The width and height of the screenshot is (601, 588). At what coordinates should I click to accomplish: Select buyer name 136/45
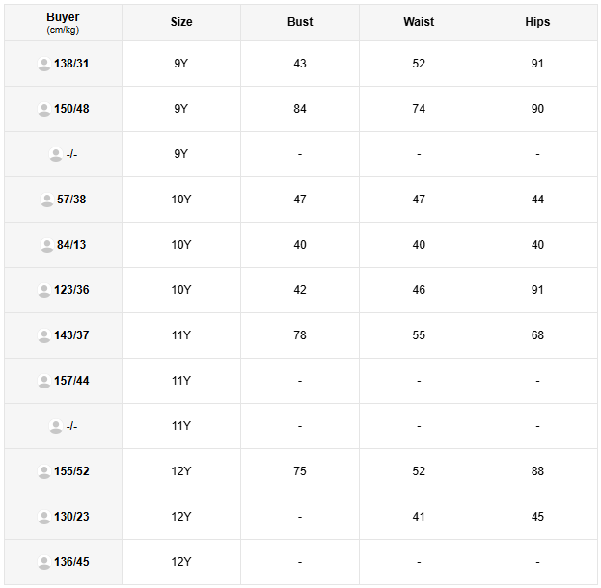71,562
